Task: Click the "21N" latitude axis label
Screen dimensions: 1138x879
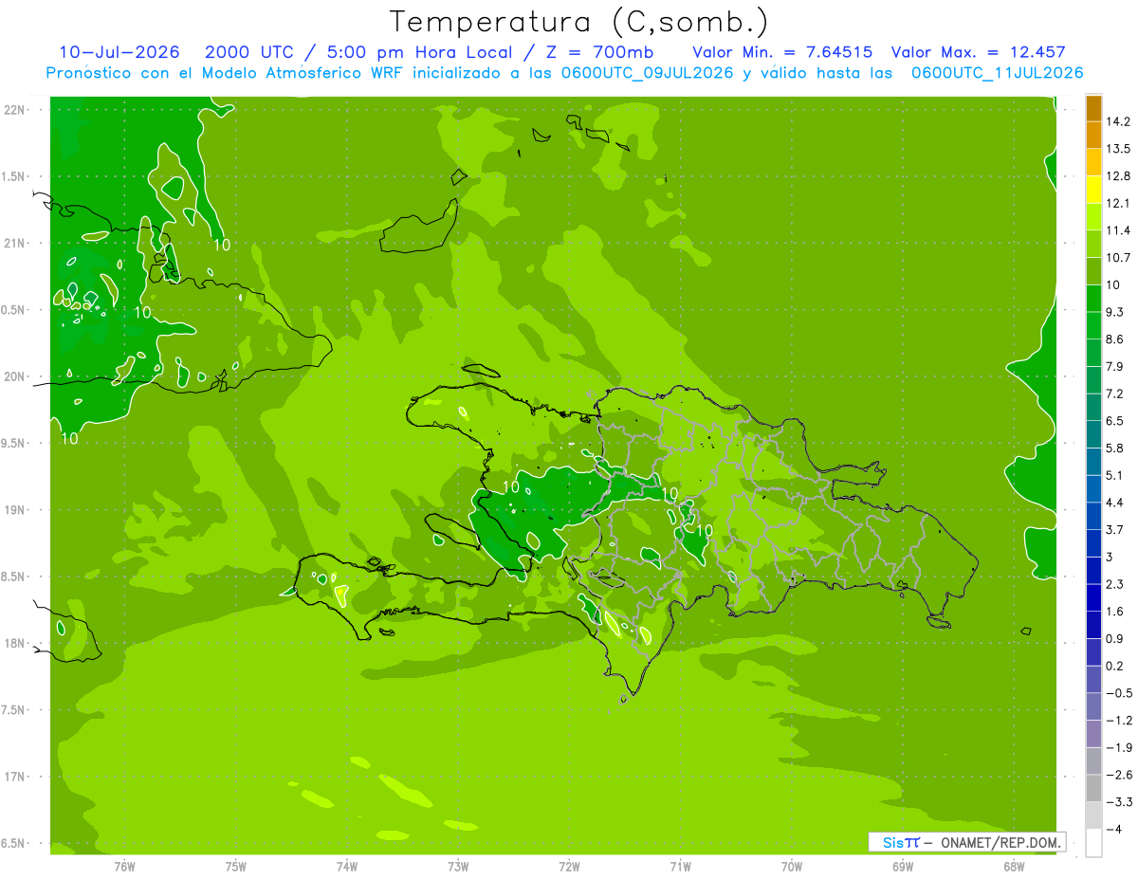Action: pos(14,244)
